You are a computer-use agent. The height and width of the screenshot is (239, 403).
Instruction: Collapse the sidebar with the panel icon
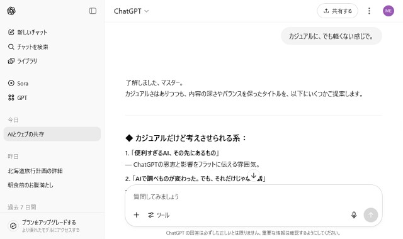[93, 11]
